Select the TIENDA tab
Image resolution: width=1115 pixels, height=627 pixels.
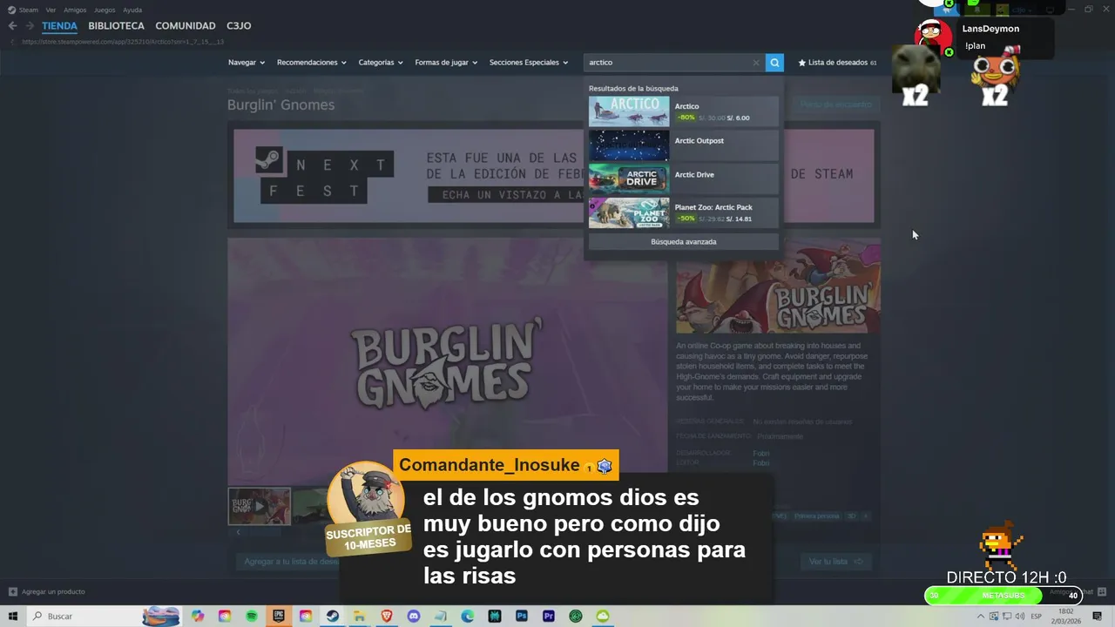tap(59, 26)
